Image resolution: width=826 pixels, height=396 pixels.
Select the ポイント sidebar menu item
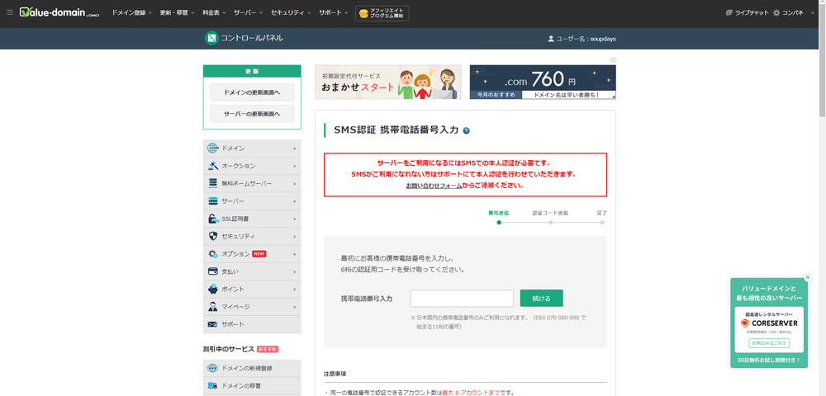click(252, 290)
